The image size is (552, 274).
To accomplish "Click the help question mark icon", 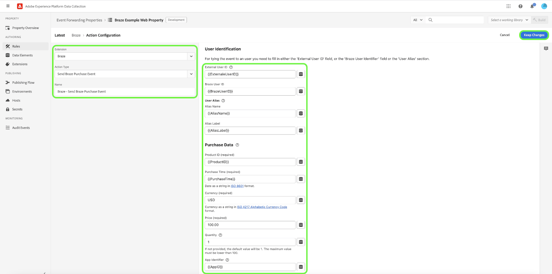I will click(520, 6).
